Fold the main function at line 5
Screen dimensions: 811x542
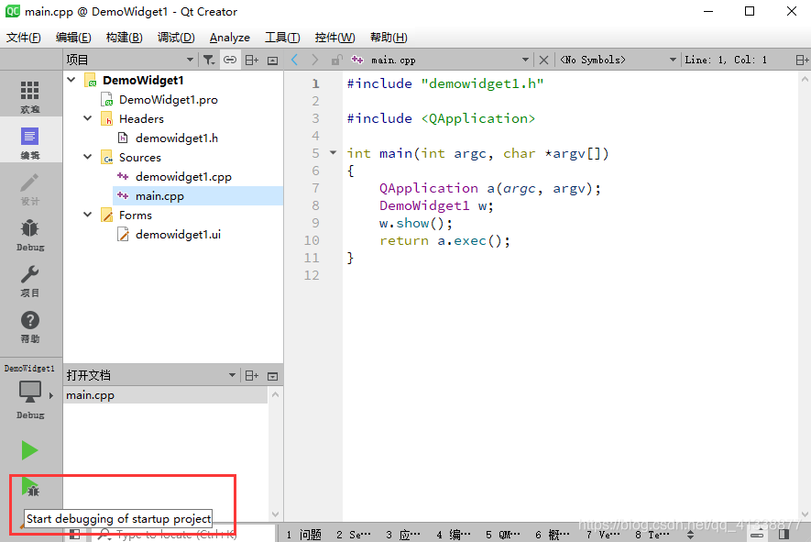333,153
